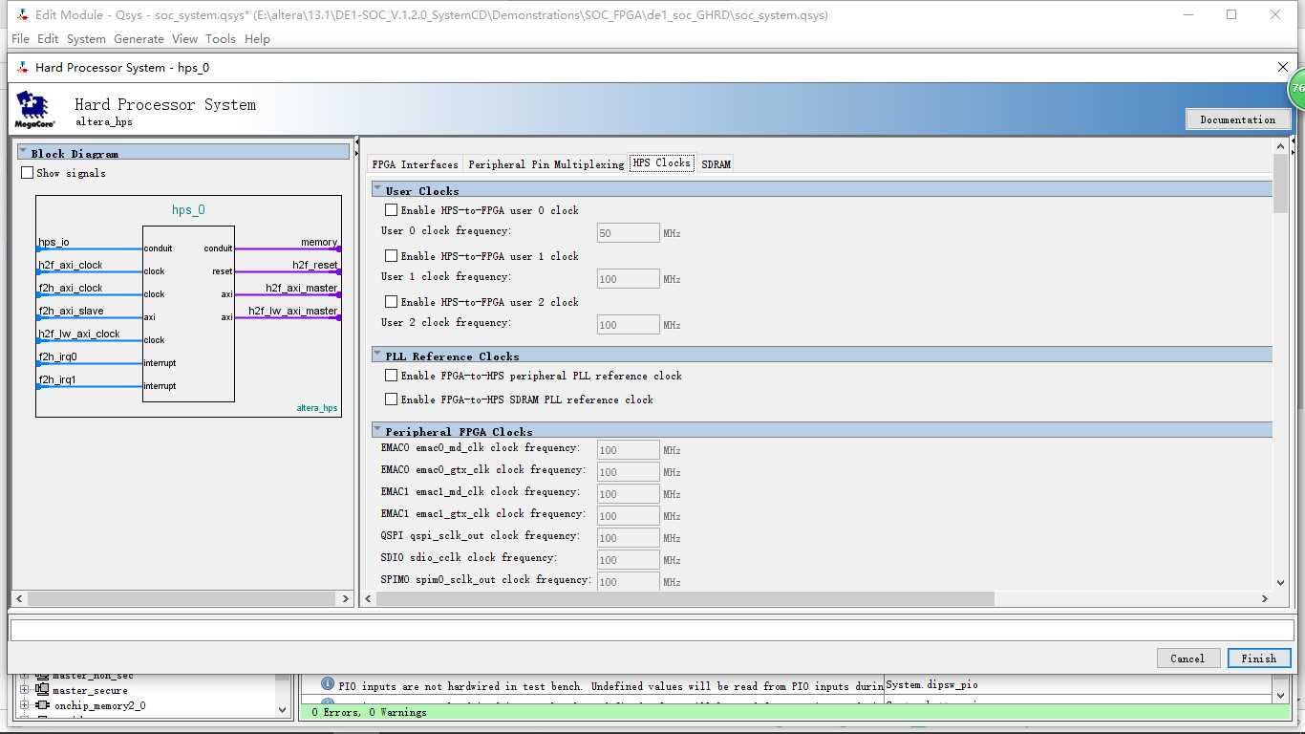
Task: Click the EMAC0 emac0_gtx_clk frequency field
Action: click(629, 472)
